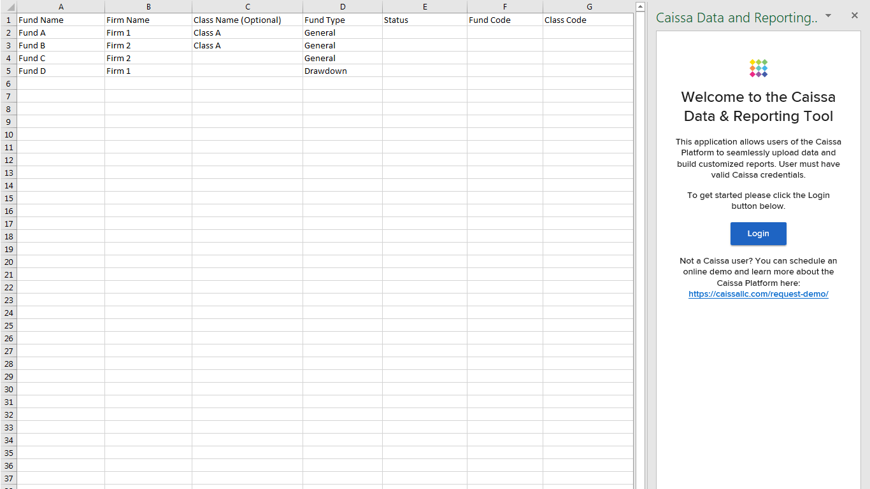Select row 1 header
The image size is (870, 489).
(x=8, y=20)
